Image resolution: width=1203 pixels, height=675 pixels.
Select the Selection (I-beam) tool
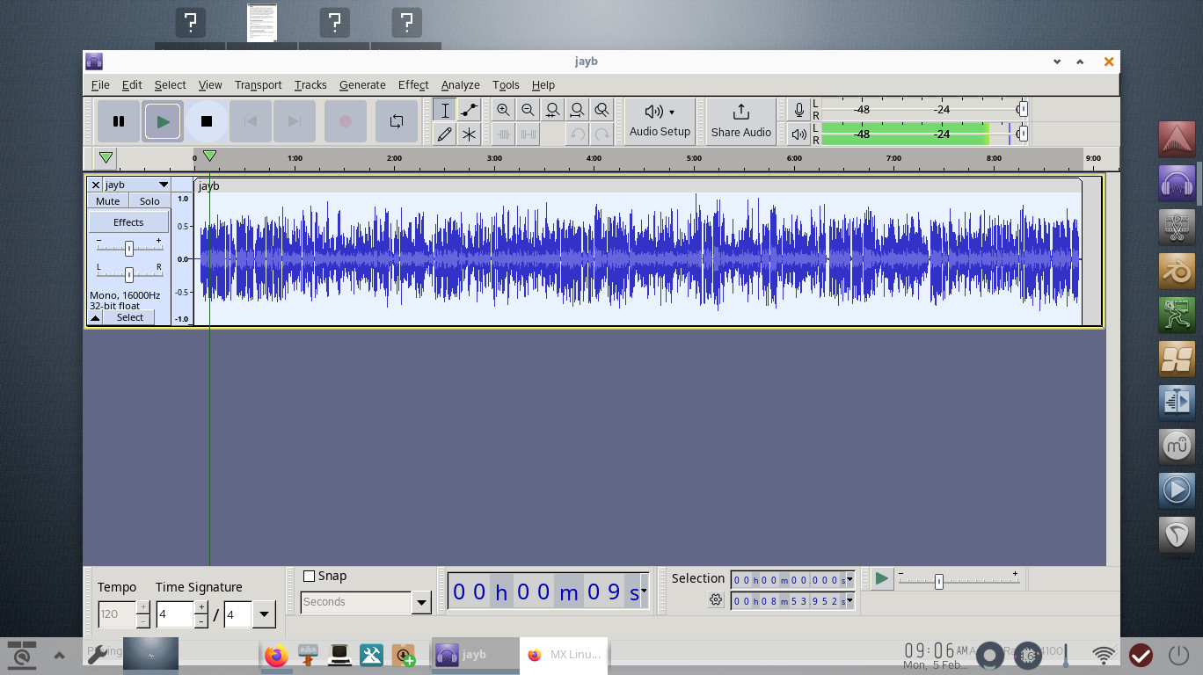(445, 110)
